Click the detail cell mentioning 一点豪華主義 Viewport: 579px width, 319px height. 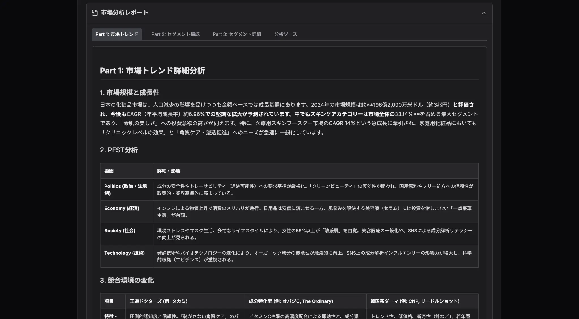316,212
